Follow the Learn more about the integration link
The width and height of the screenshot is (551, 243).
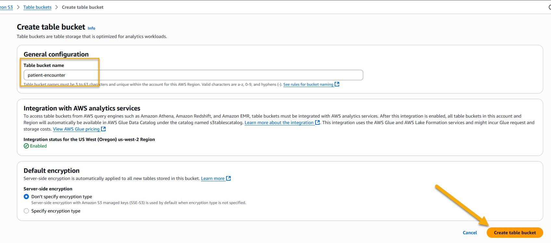[x=282, y=122]
